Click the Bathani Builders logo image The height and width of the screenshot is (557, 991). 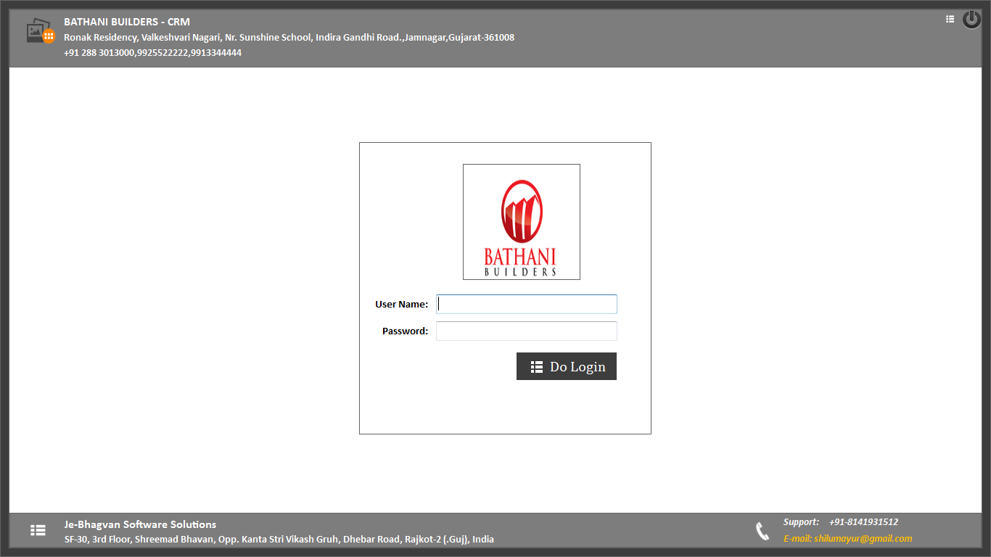click(x=522, y=222)
